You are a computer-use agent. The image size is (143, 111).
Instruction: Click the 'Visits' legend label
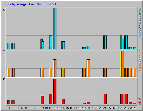point(140,55)
